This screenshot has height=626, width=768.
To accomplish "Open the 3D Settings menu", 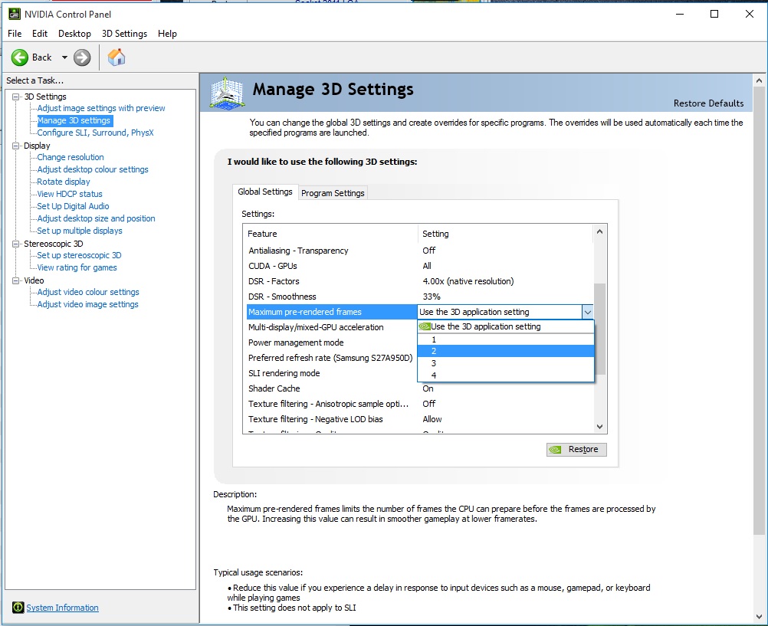I will pyautogui.click(x=124, y=33).
